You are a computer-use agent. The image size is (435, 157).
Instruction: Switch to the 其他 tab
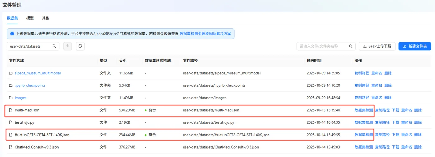tap(46, 18)
